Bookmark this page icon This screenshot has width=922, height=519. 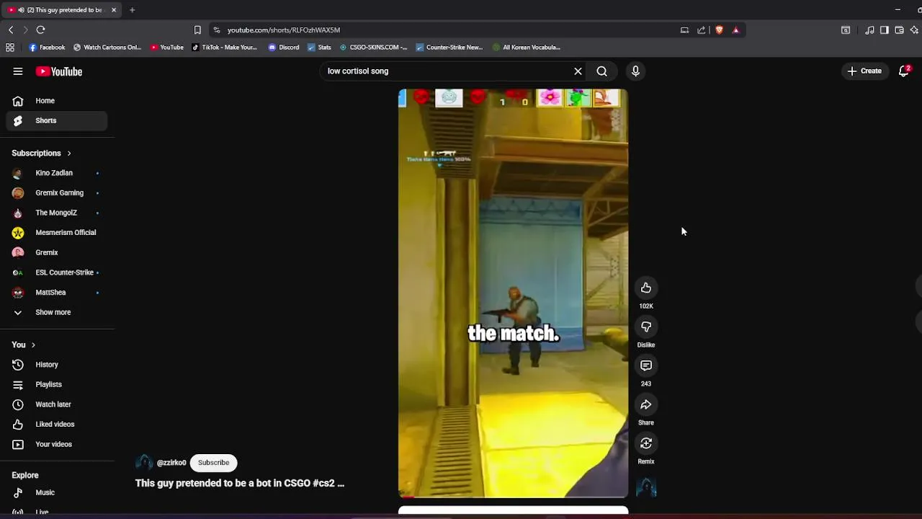(x=197, y=30)
